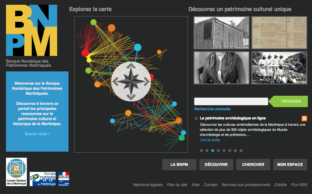Open the Crédits footer link
The height and width of the screenshot is (194, 312).
pyautogui.click(x=280, y=185)
